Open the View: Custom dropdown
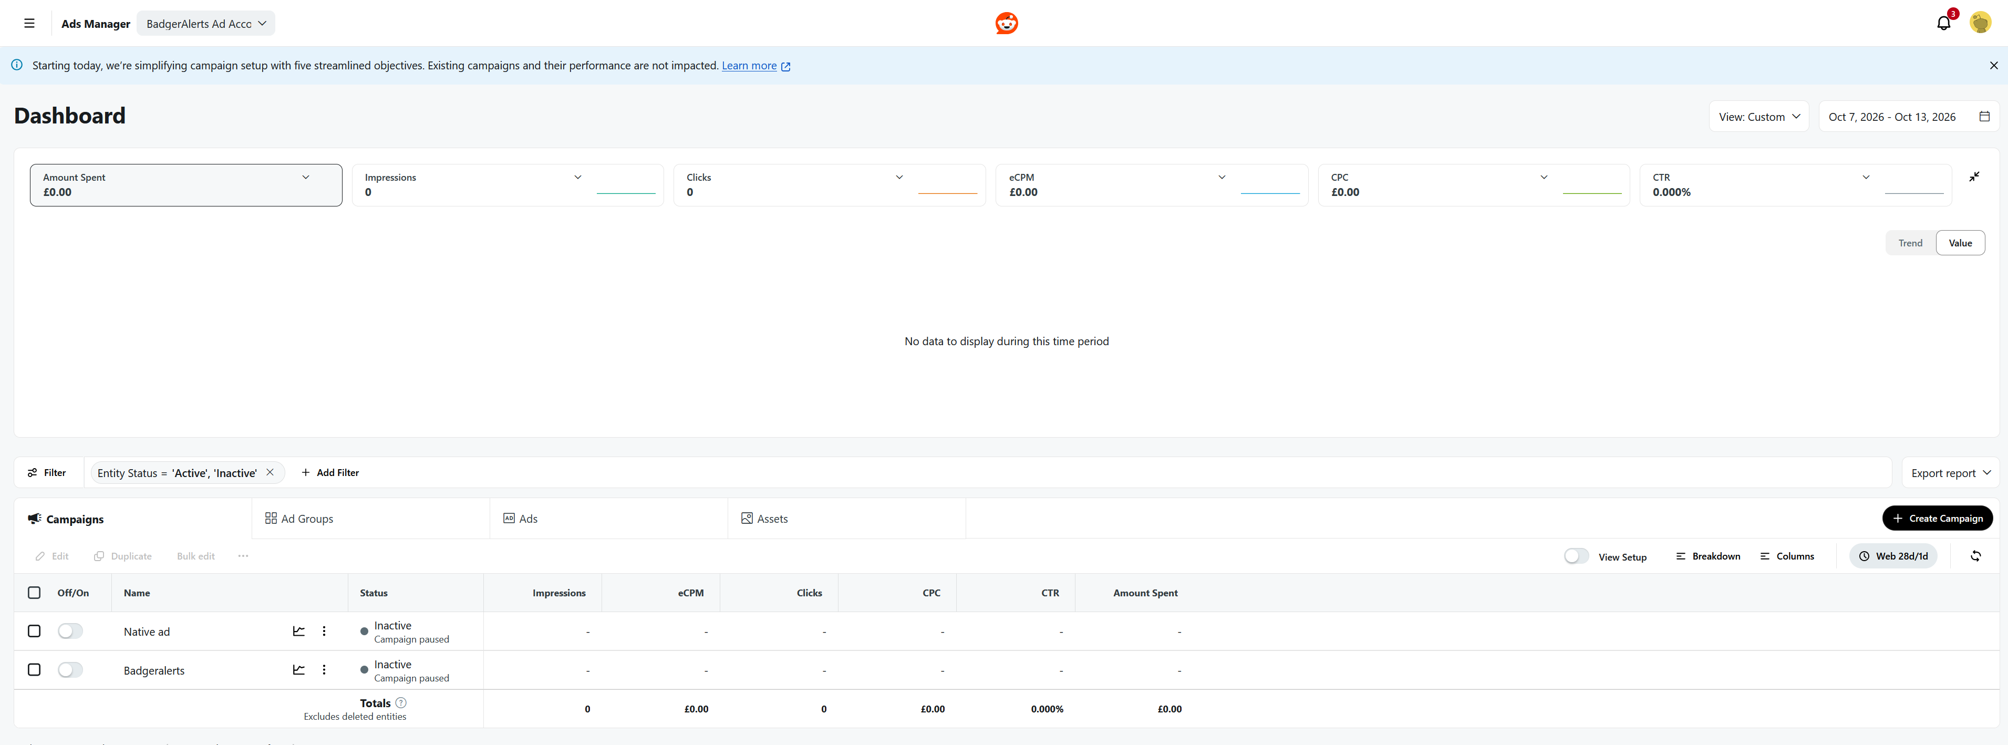 pyautogui.click(x=1758, y=116)
